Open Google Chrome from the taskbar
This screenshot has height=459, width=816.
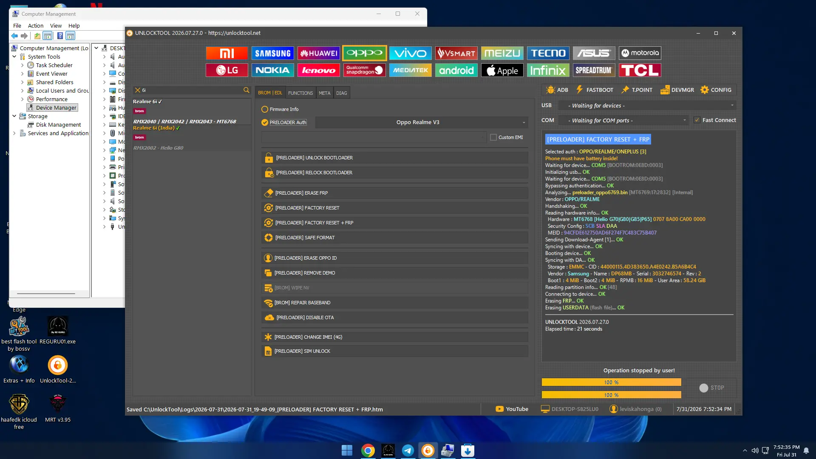(x=368, y=450)
